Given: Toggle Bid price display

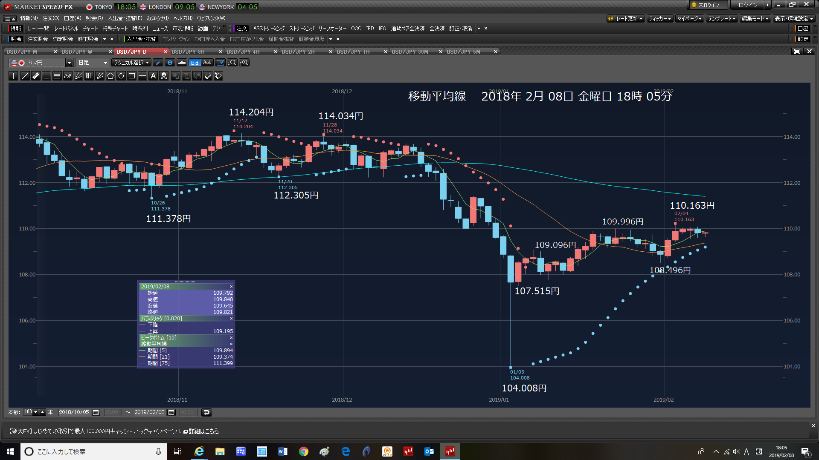Looking at the screenshot, I should pos(195,63).
